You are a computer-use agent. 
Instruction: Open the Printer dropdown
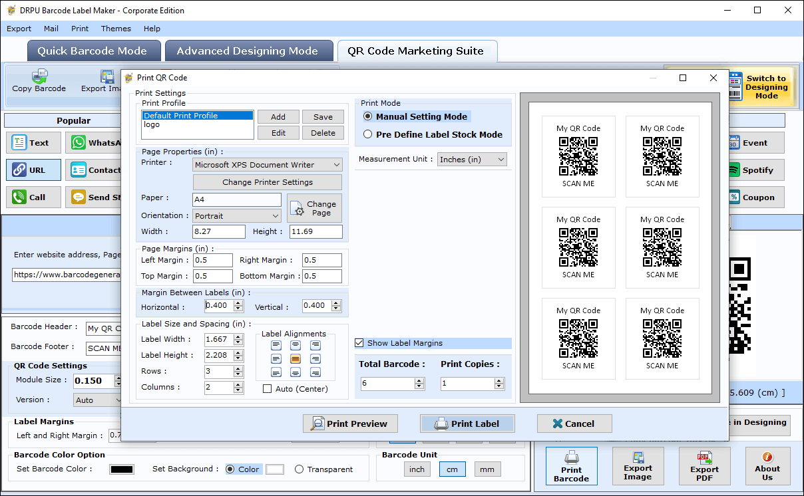[x=268, y=164]
